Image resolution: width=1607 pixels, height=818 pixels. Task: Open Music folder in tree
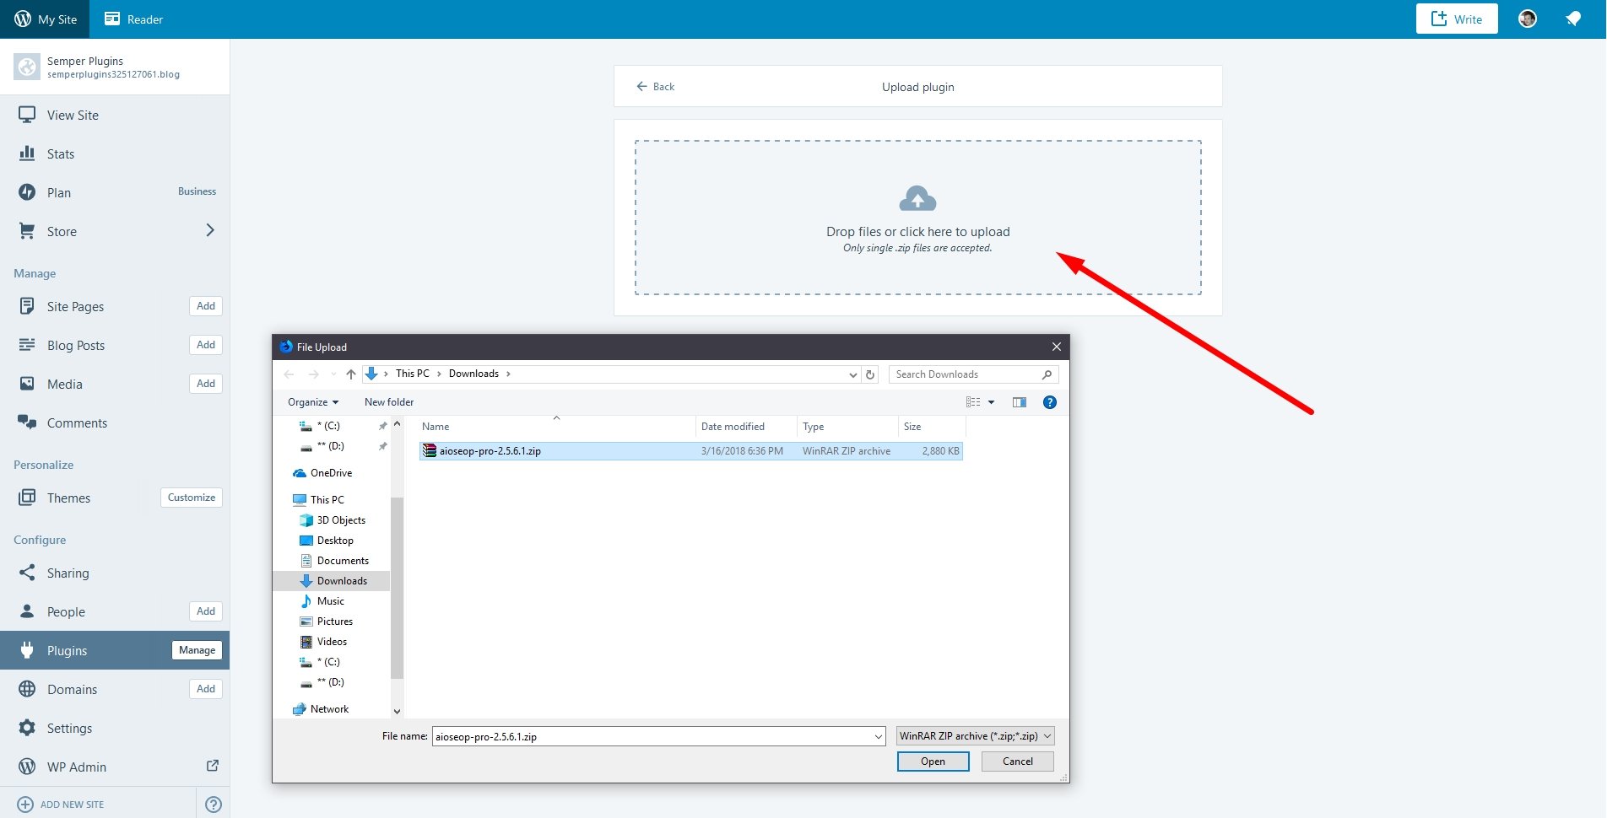click(x=330, y=601)
